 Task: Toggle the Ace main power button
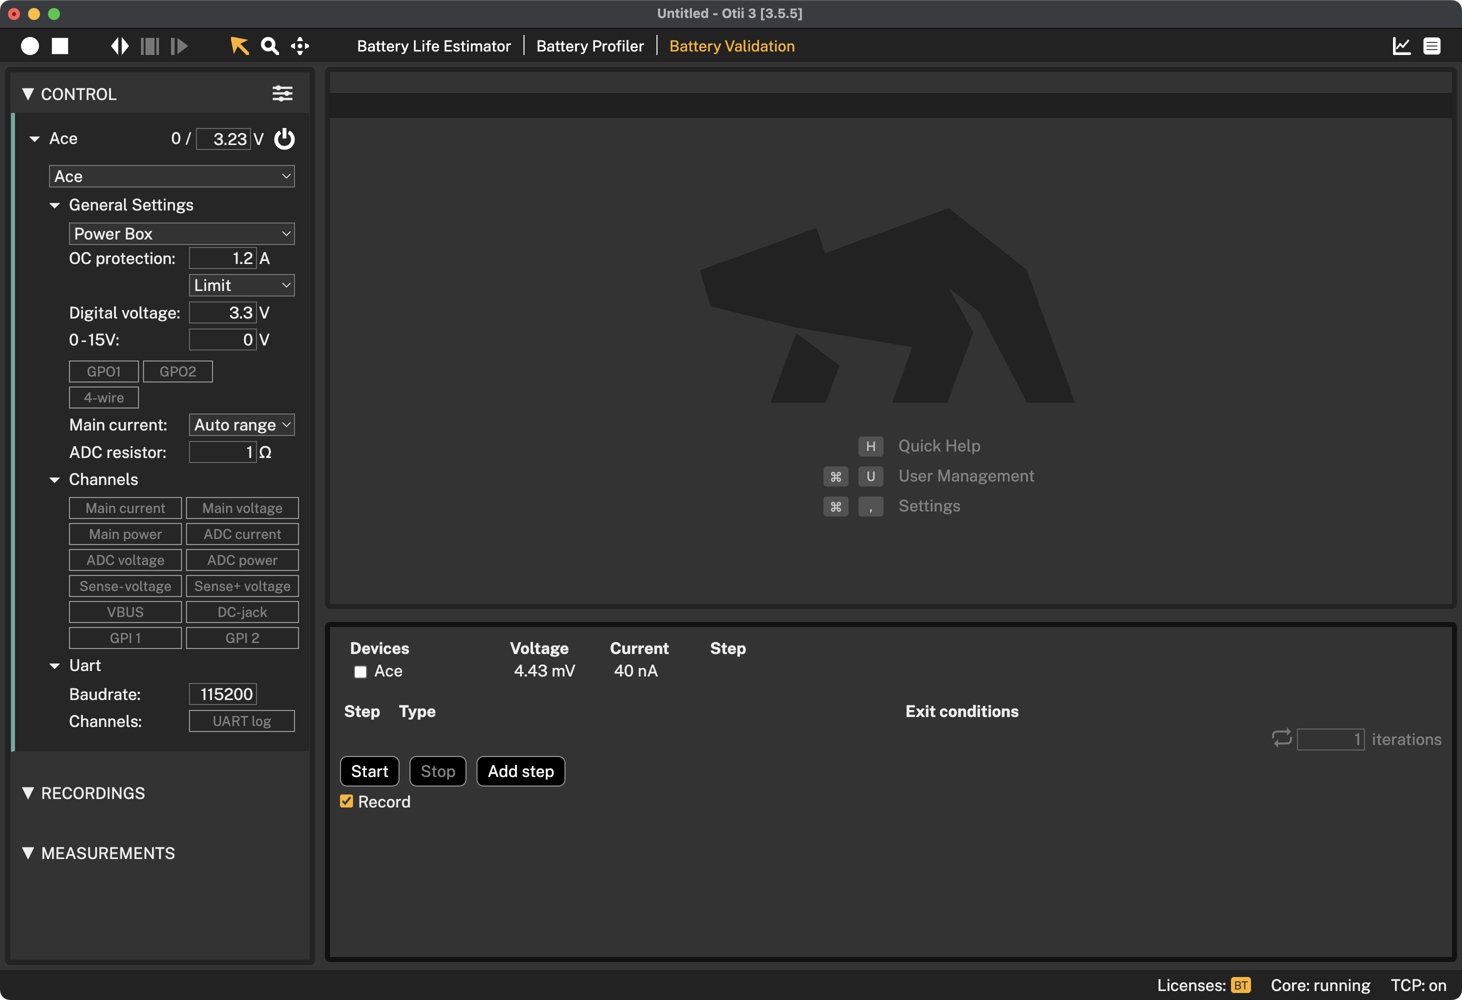tap(284, 138)
